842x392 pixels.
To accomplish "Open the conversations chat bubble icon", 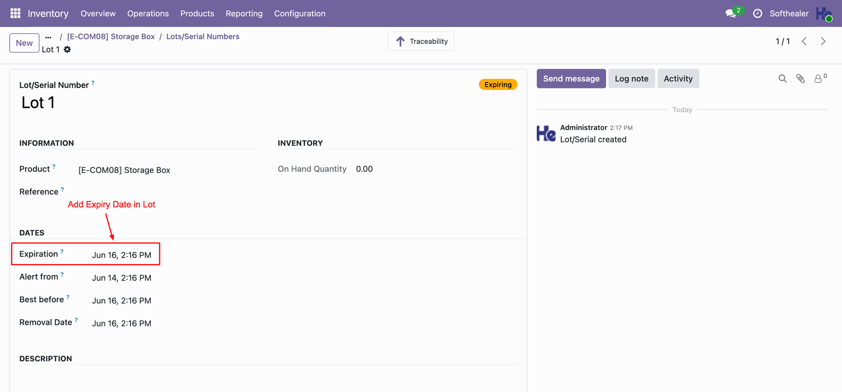I will [x=731, y=14].
